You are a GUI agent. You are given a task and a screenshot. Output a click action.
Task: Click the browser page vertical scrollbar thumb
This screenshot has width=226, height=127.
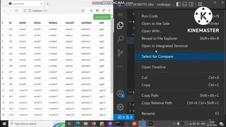[x=112, y=55]
